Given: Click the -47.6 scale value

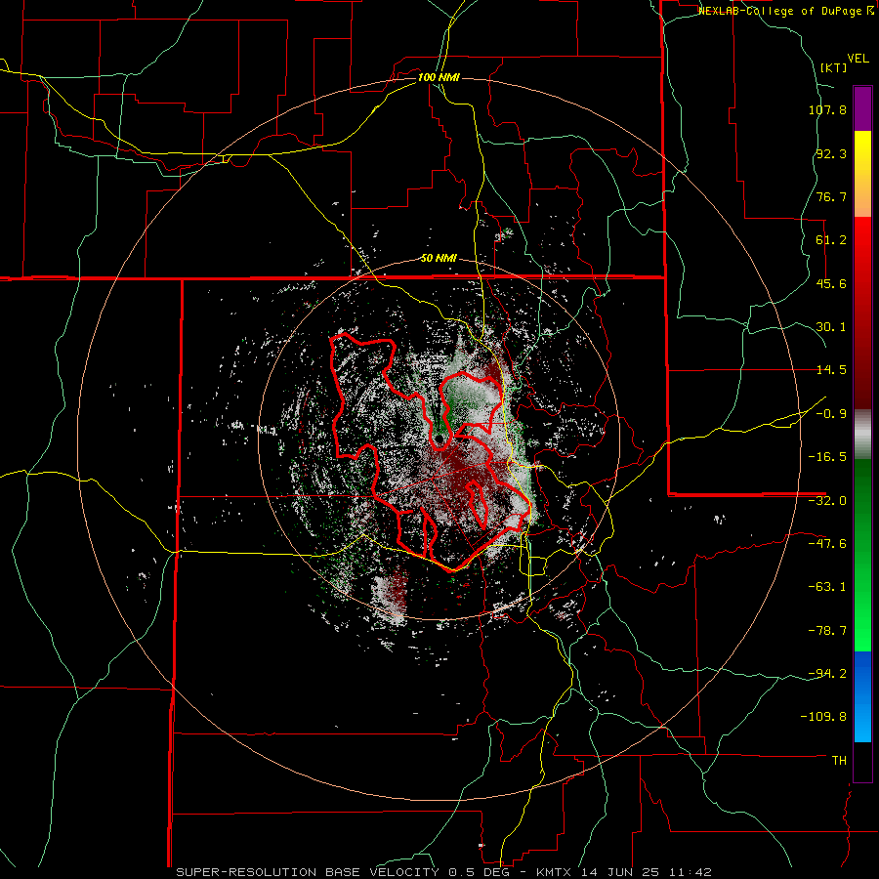Looking at the screenshot, I should pos(827,544).
